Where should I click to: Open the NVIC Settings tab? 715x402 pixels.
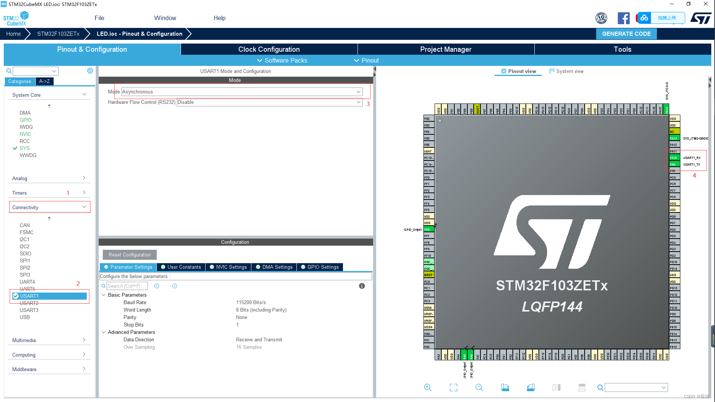pyautogui.click(x=228, y=267)
